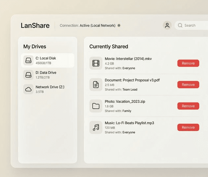Remove the Interstellar movie share

[x=188, y=63]
